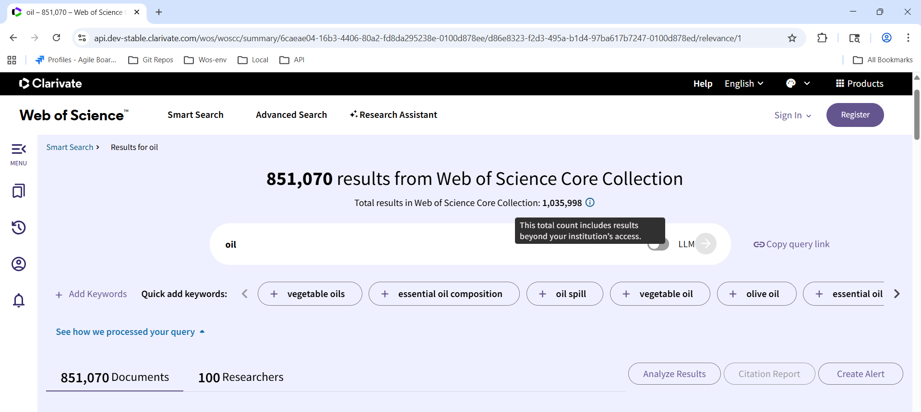Open the Products menu

(x=860, y=83)
